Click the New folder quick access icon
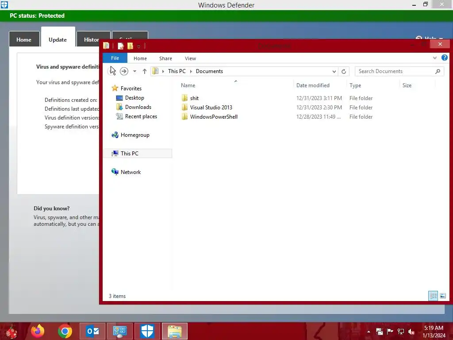The image size is (453, 340). pyautogui.click(x=131, y=46)
